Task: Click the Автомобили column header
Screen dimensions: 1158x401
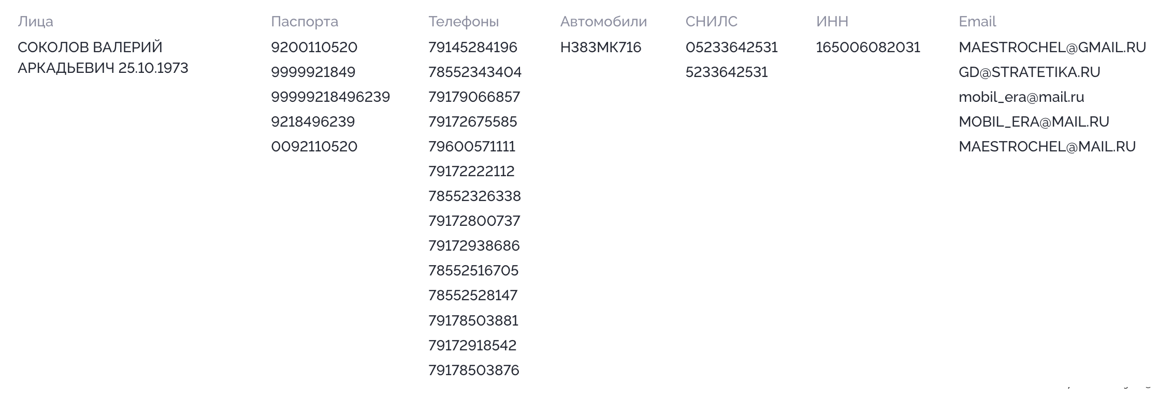Action: [603, 22]
